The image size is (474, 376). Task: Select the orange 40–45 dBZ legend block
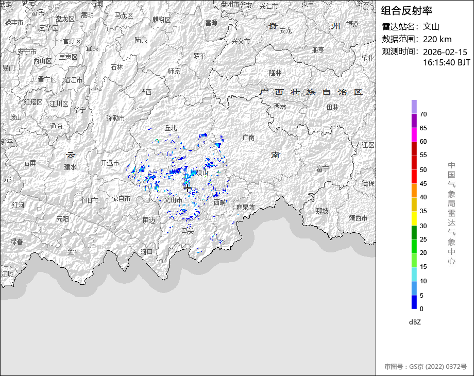point(414,191)
